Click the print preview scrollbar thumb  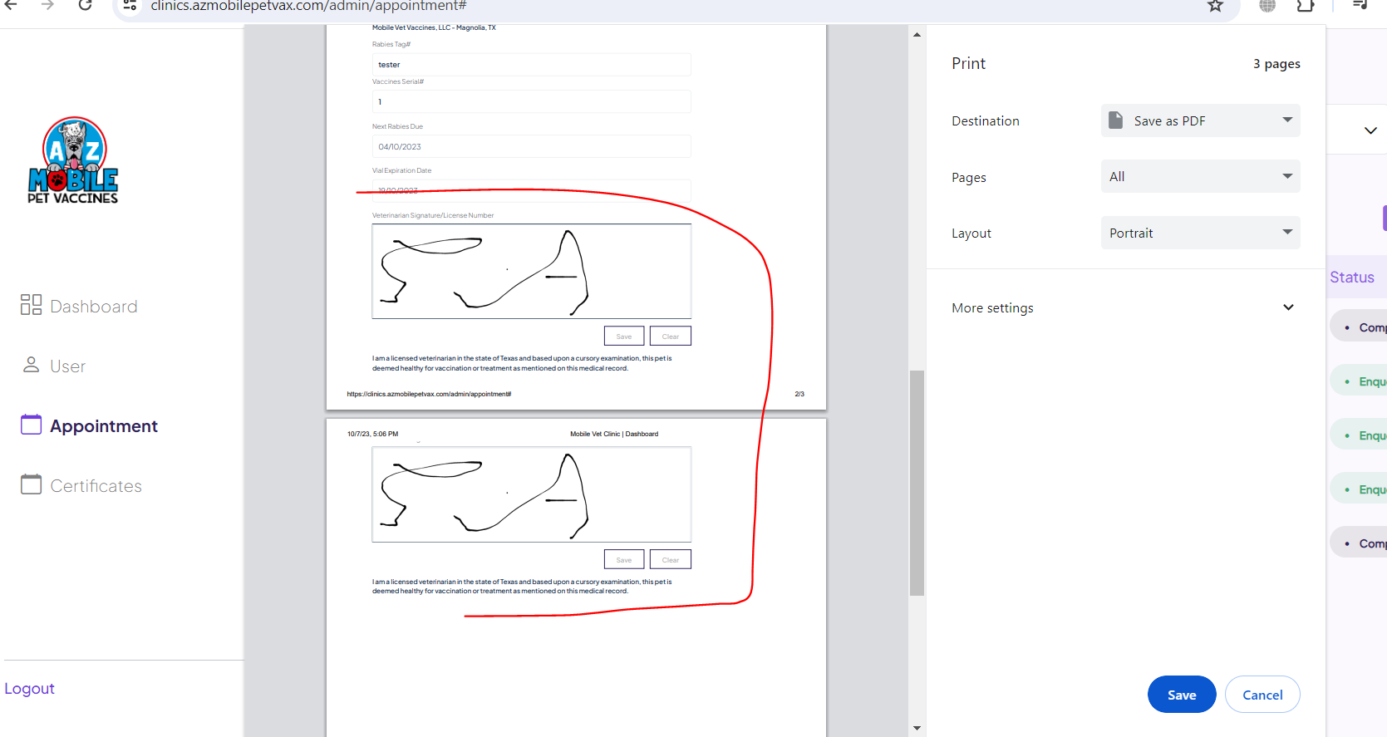[917, 483]
